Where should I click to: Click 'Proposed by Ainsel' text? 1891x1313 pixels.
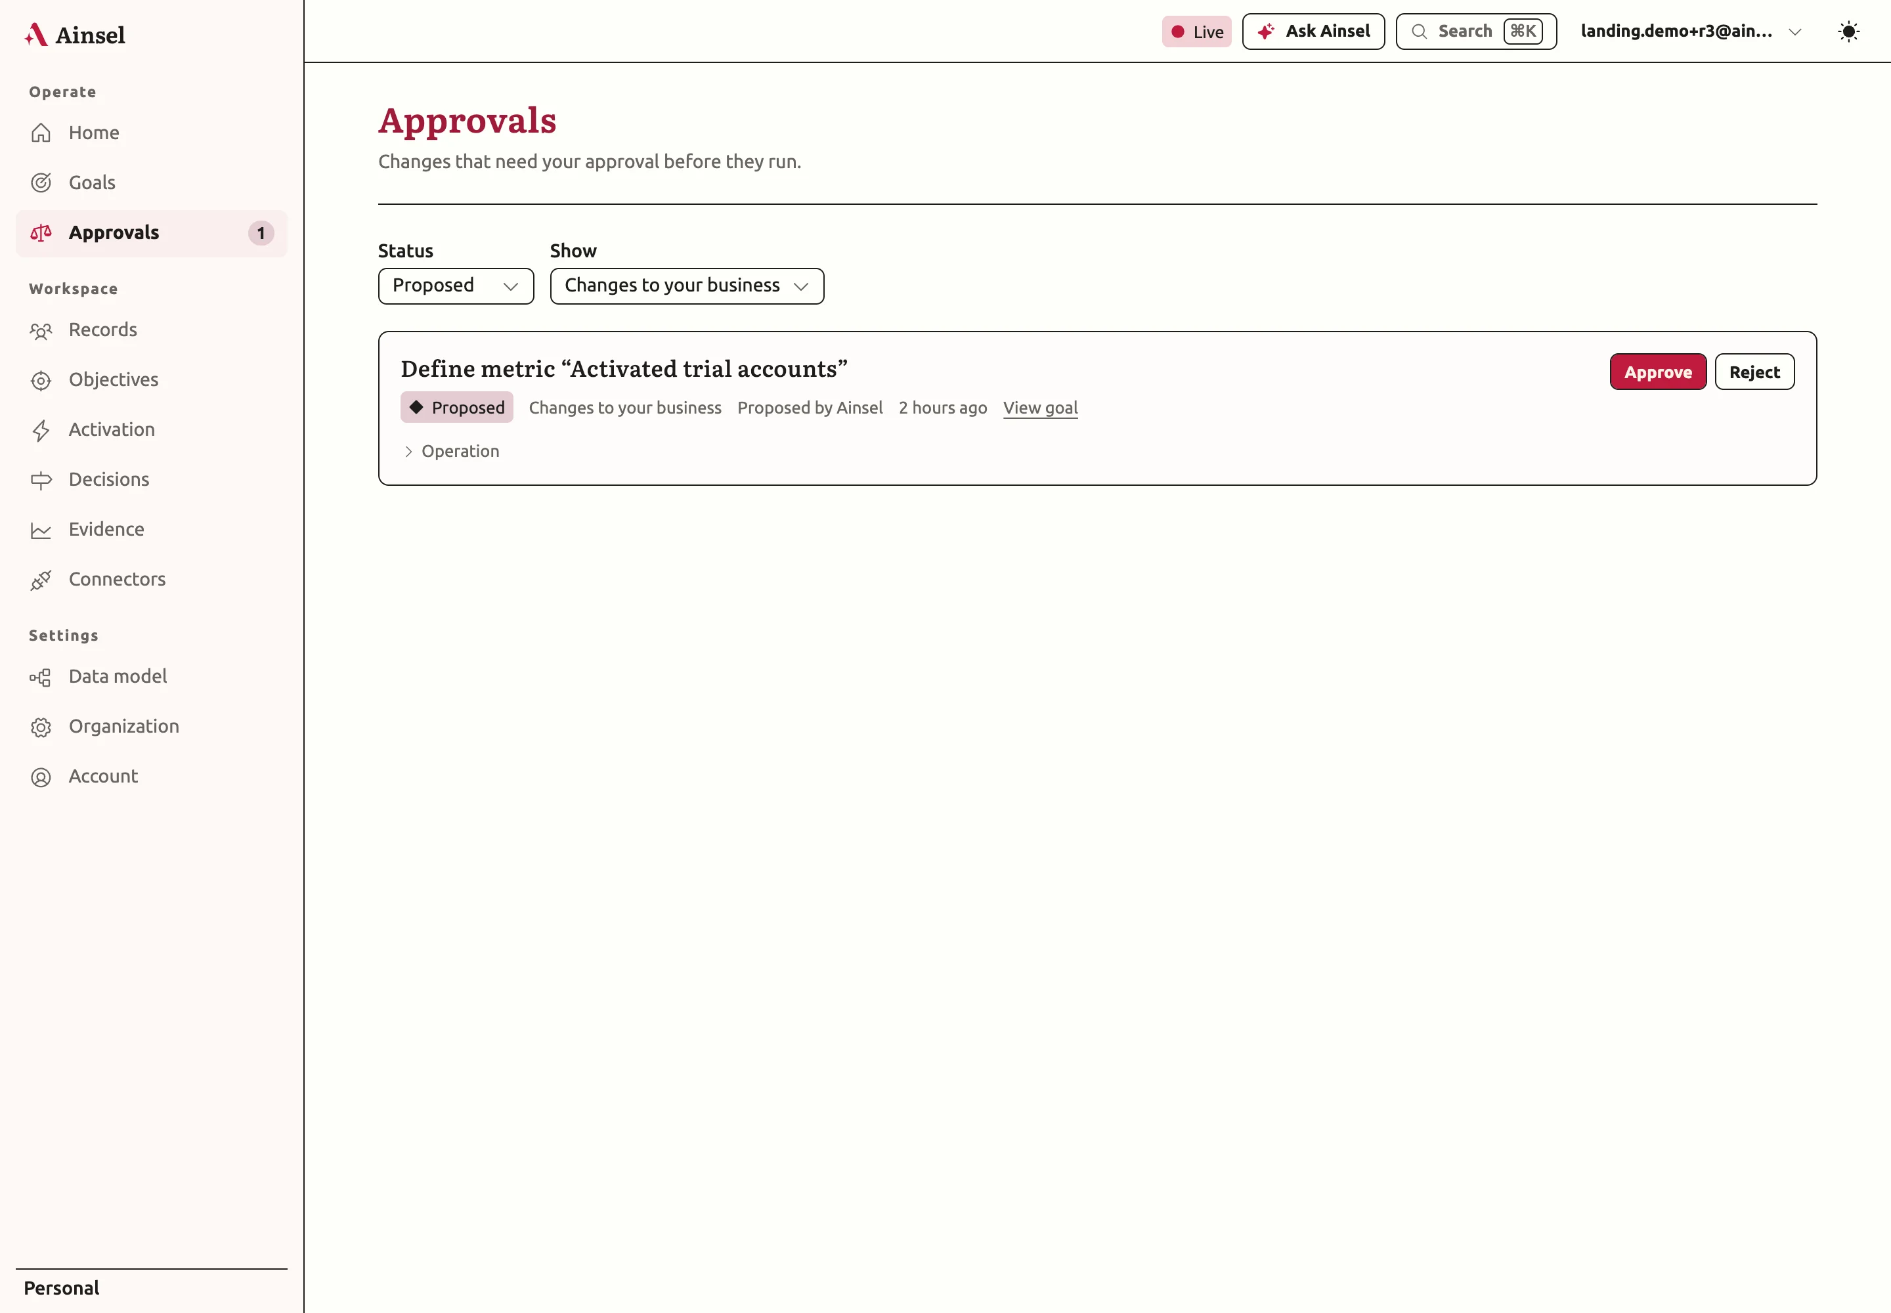click(x=810, y=408)
